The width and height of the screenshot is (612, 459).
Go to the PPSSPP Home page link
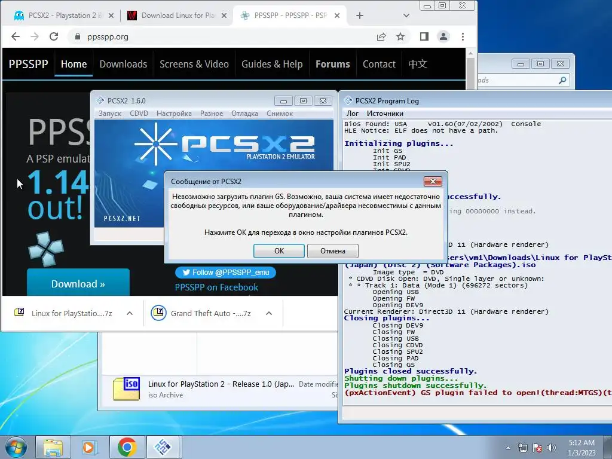74,64
